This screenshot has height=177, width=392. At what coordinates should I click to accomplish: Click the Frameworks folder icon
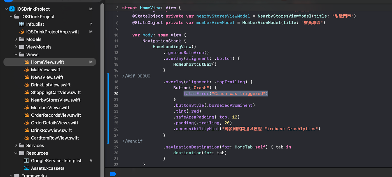17,176
